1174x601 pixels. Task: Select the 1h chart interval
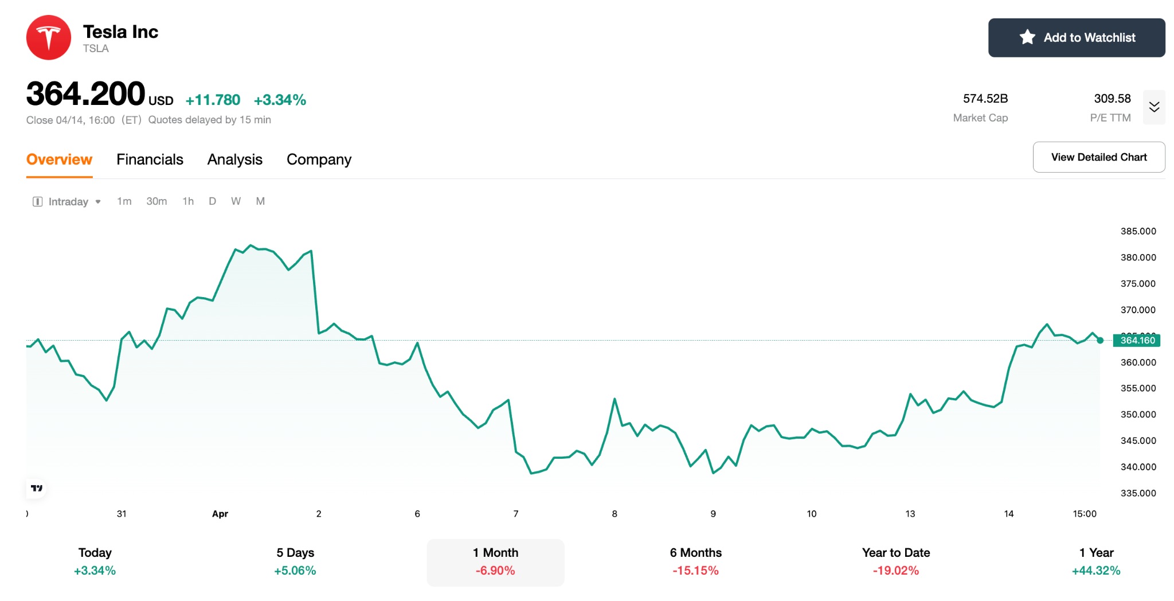pyautogui.click(x=187, y=201)
